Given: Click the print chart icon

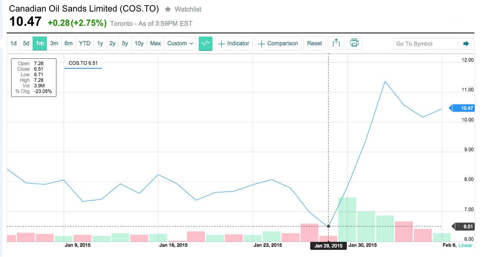Looking at the screenshot, I should (354, 43).
